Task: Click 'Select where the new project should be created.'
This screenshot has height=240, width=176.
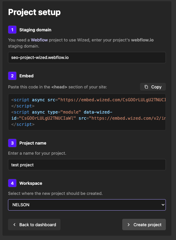Action: [55, 193]
